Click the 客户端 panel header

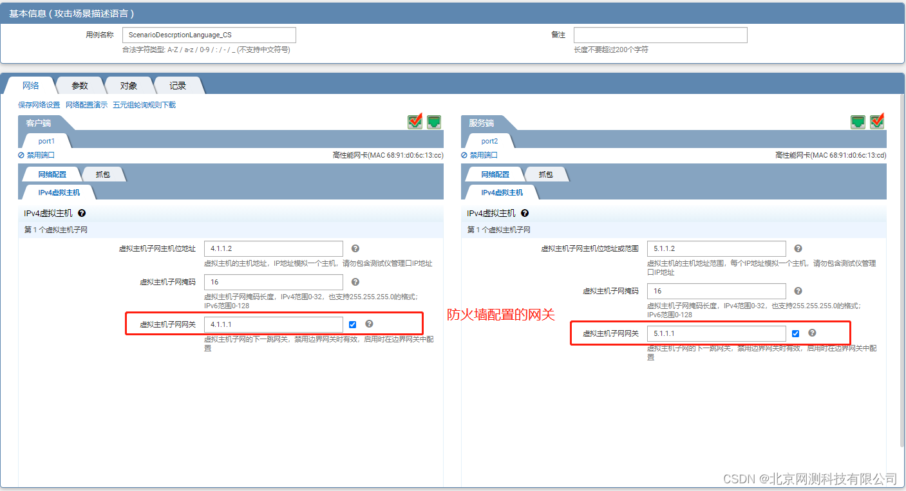(x=39, y=123)
